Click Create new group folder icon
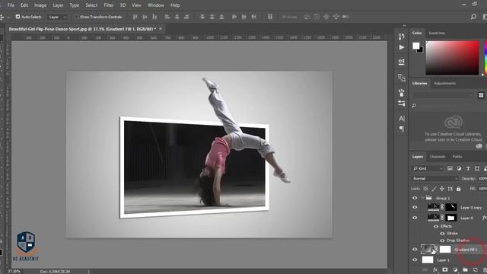This screenshot has height=274, width=487. coord(465,269)
